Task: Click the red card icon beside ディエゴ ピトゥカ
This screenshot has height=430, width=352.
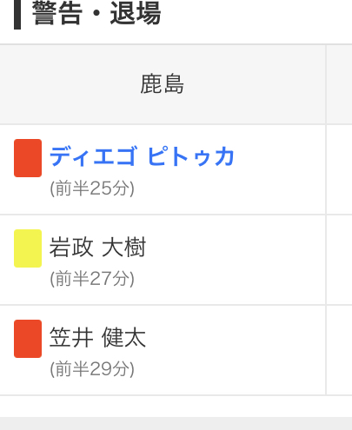Action: tap(28, 158)
